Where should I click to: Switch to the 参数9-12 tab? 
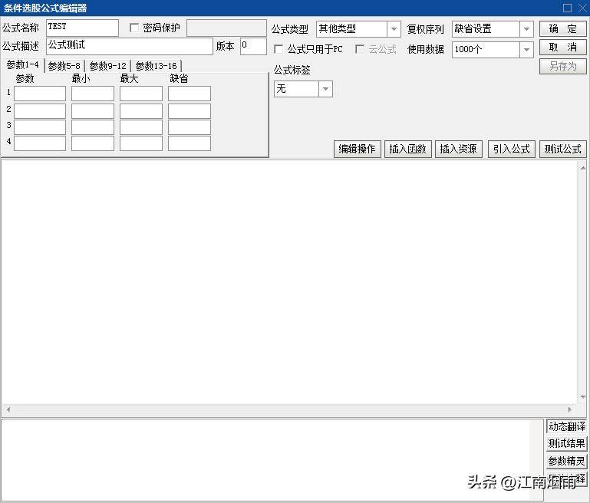[108, 66]
